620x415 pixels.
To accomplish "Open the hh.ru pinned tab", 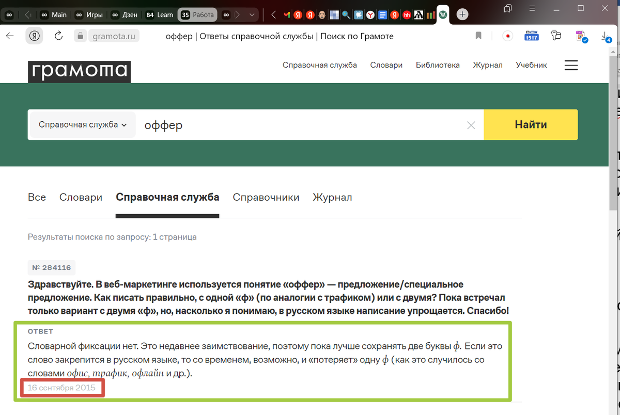I will [x=407, y=15].
